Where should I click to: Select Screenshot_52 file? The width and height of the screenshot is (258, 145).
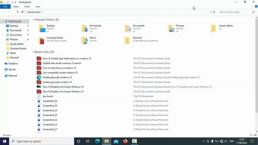50,115
